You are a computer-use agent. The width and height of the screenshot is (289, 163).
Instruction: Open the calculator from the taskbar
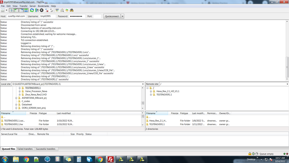tap(79, 159)
